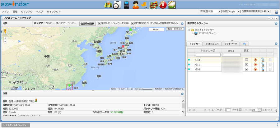Go to the first page of tracker grid
The width and height of the screenshot is (280, 128).
click(x=205, y=110)
